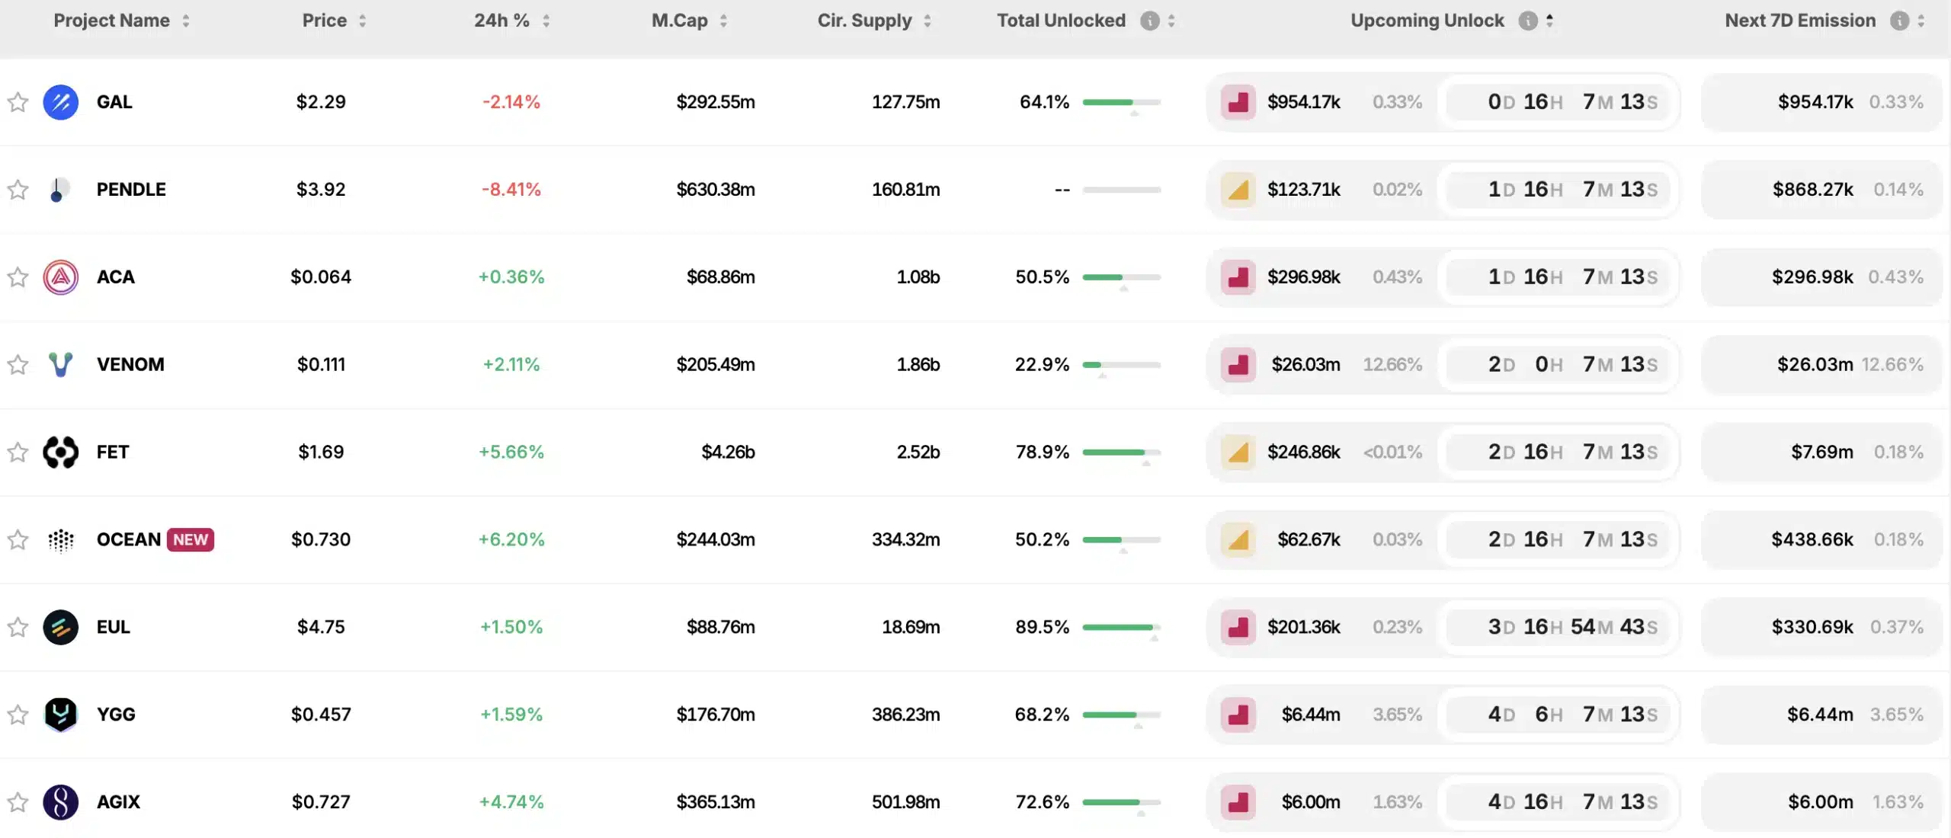
Task: Click the red cliff unlock icon for VENOM
Action: tap(1238, 365)
